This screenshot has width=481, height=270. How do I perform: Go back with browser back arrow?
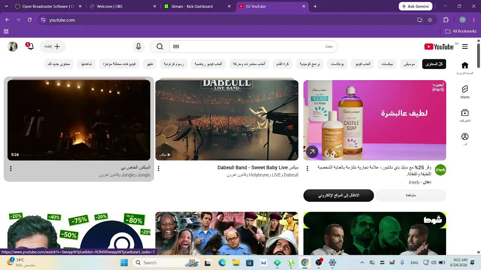coord(7,20)
